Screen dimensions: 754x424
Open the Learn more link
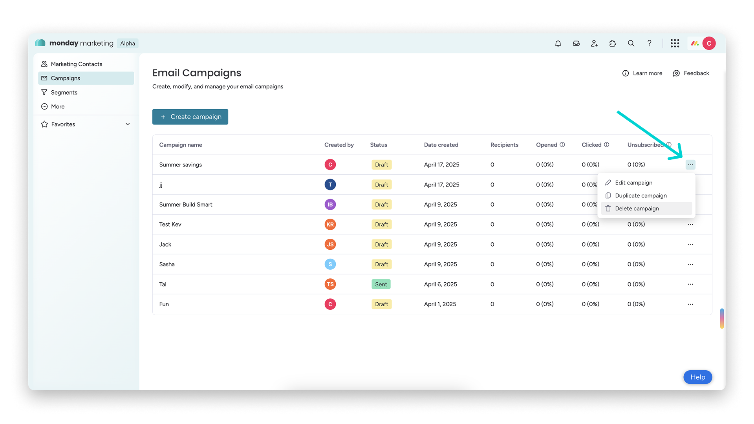click(642, 73)
